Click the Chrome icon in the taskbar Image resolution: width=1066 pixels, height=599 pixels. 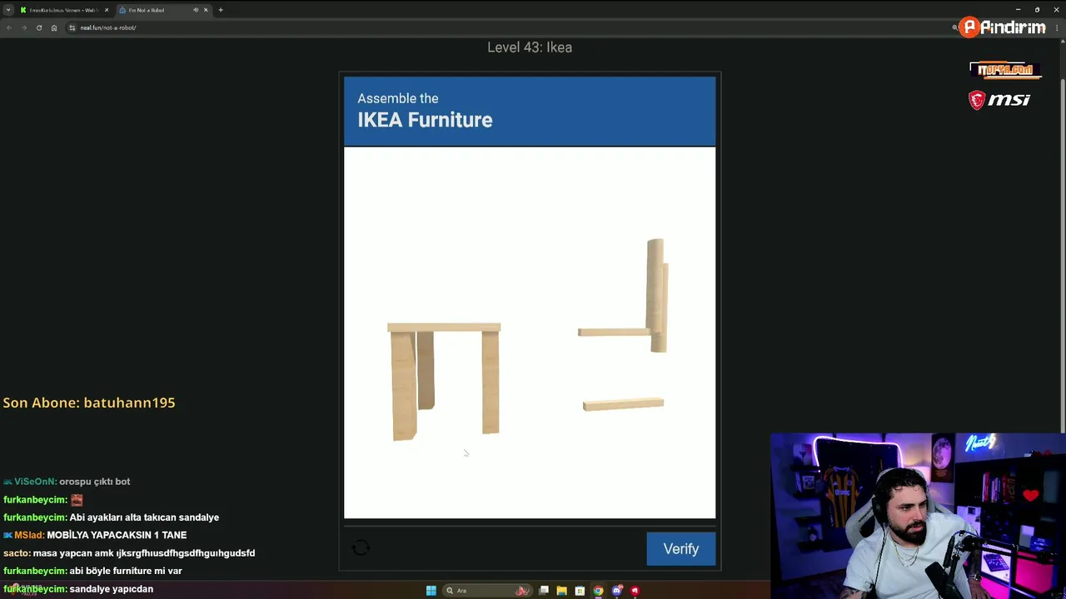point(598,591)
